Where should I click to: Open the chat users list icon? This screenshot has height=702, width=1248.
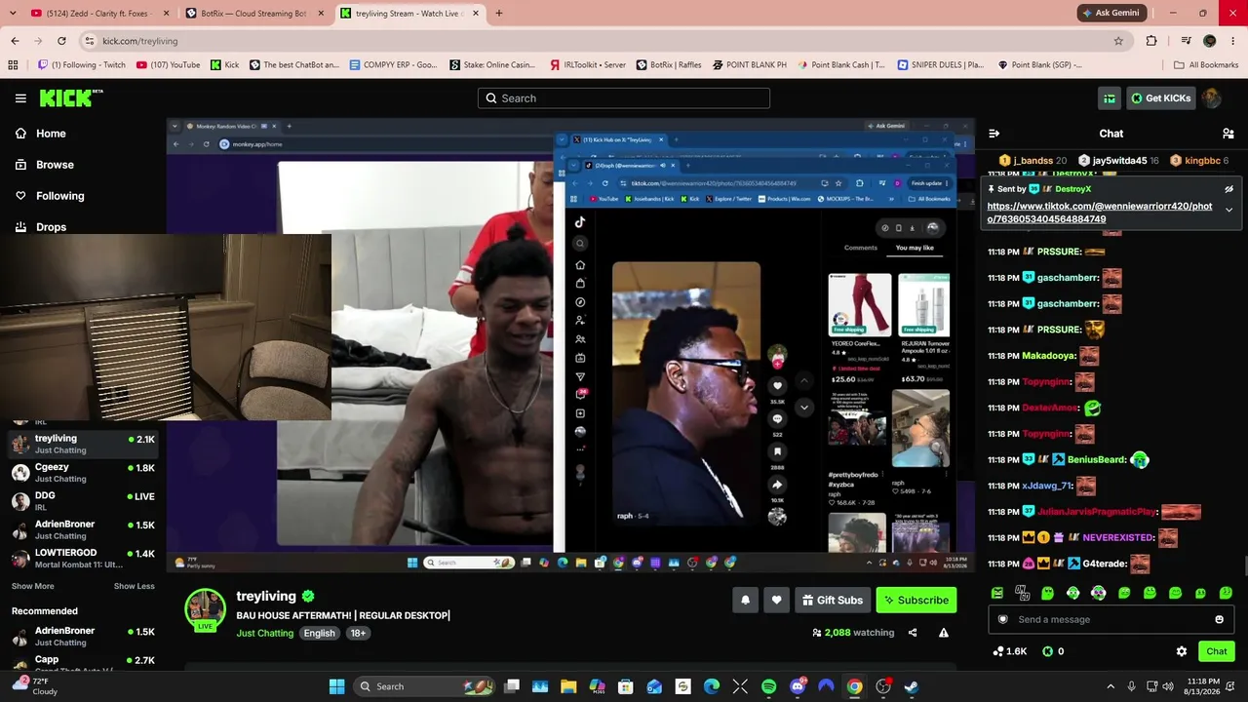pos(1228,134)
